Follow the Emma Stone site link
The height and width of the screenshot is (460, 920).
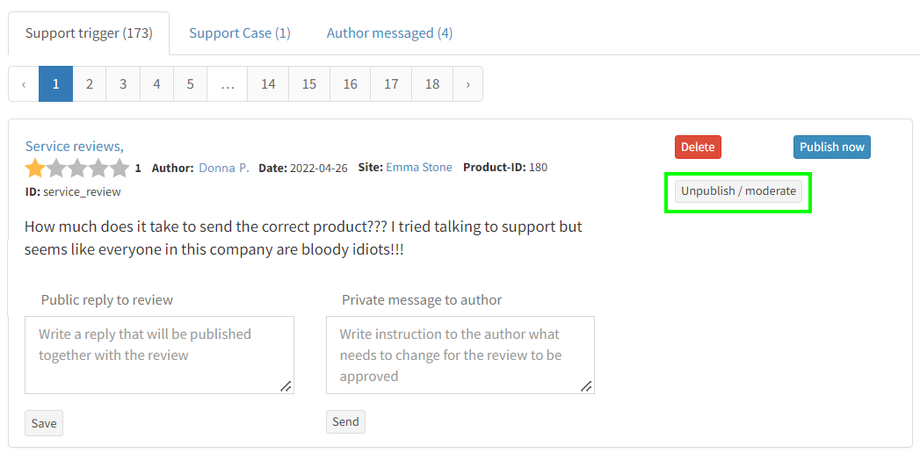click(x=419, y=168)
